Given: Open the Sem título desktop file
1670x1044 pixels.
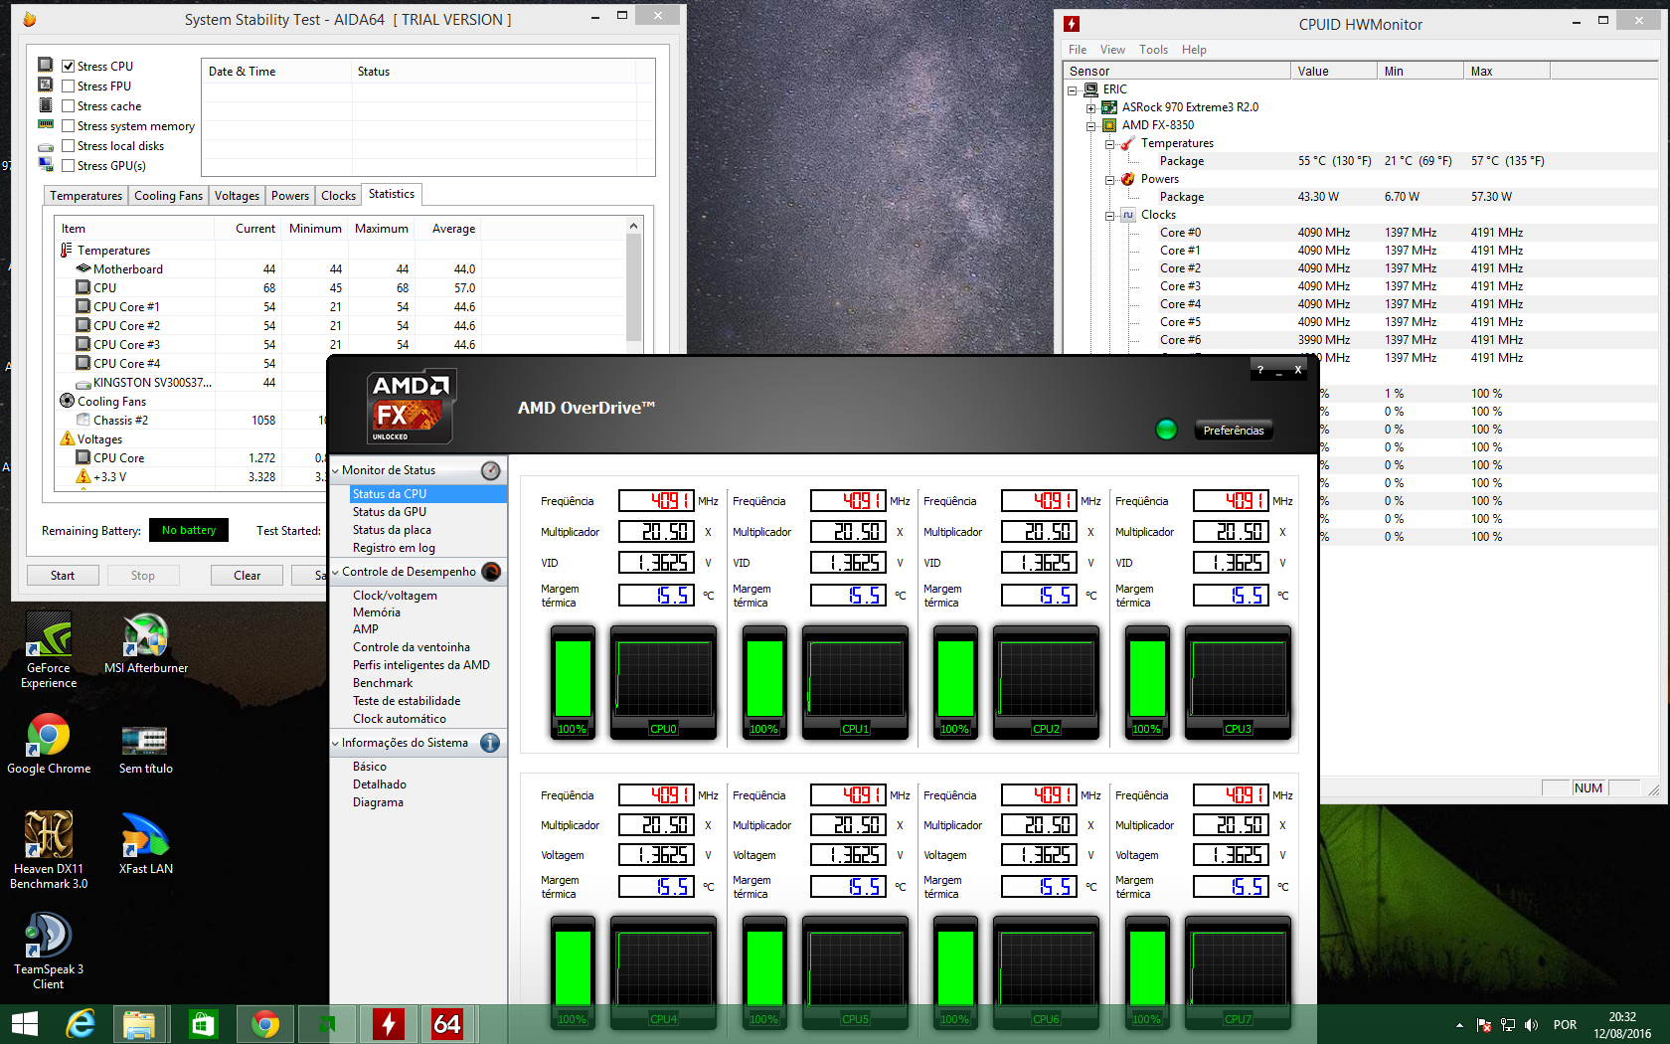Looking at the screenshot, I should [146, 748].
